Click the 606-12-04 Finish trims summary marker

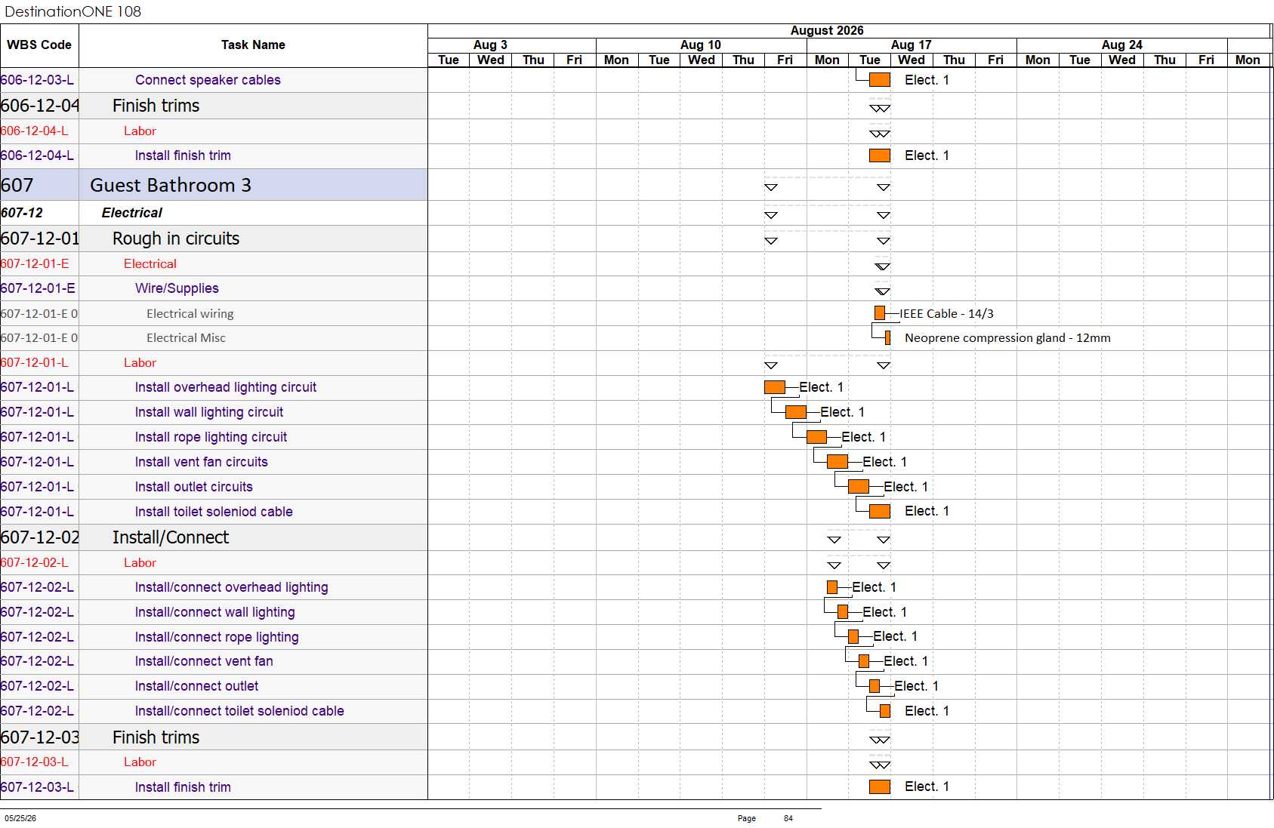[880, 109]
